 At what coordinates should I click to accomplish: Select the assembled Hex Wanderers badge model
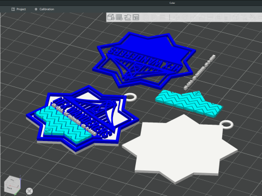[x=82, y=120]
